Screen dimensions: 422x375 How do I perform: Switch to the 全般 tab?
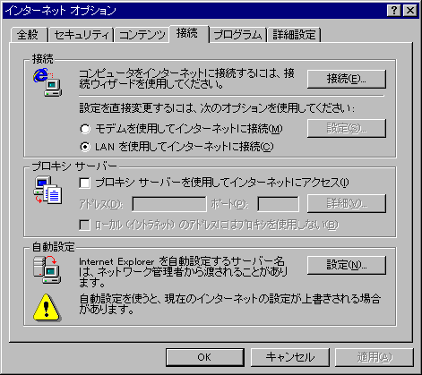(28, 35)
